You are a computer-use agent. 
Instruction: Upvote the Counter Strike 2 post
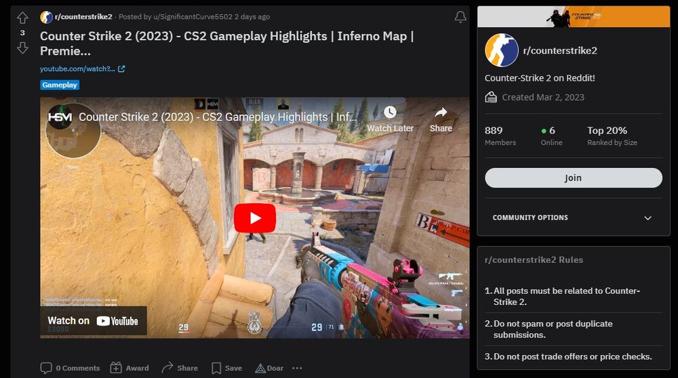coord(22,18)
